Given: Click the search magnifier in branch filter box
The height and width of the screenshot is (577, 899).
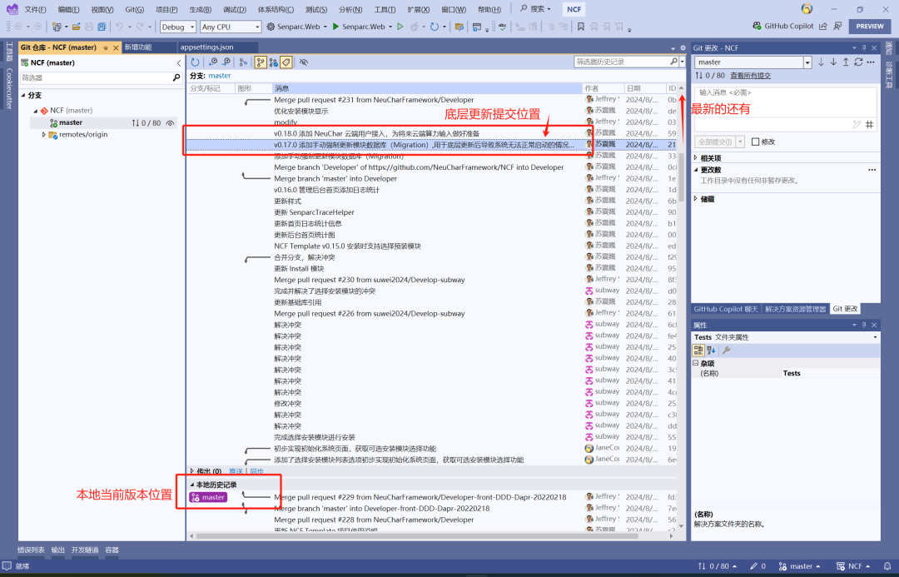Looking at the screenshot, I should point(176,77).
